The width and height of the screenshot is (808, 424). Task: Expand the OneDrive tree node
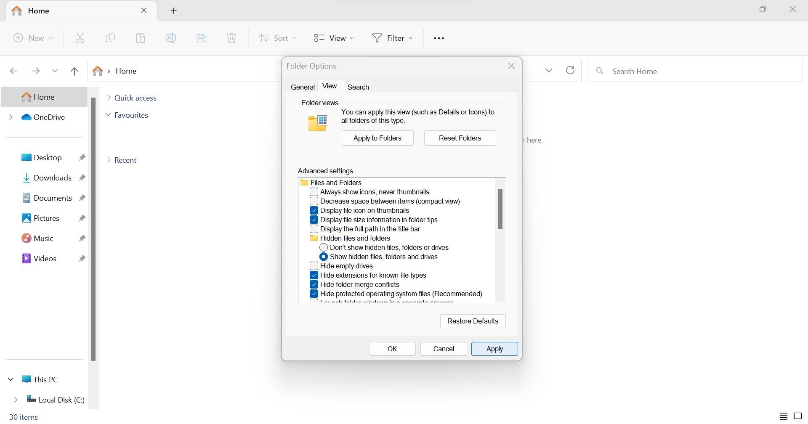coord(11,117)
